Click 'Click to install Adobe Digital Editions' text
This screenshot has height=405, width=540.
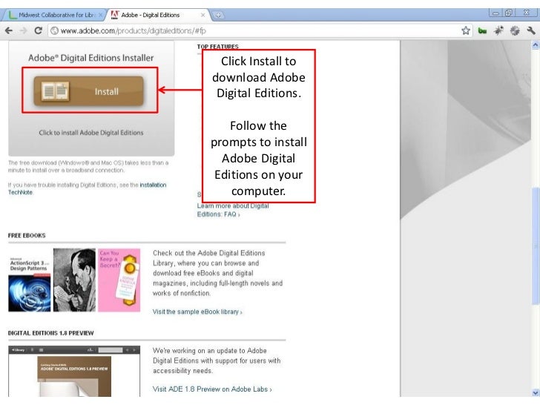coord(91,133)
